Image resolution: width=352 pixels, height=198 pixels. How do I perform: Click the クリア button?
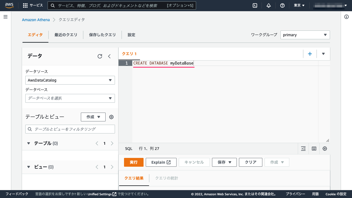251,162
